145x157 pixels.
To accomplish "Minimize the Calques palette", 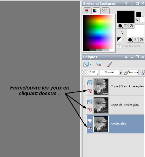I will (132, 57).
